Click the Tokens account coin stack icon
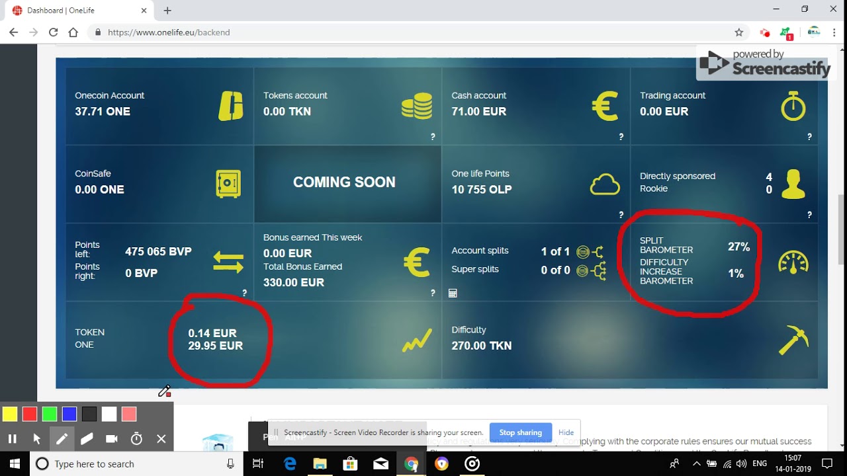847x476 pixels. 417,106
